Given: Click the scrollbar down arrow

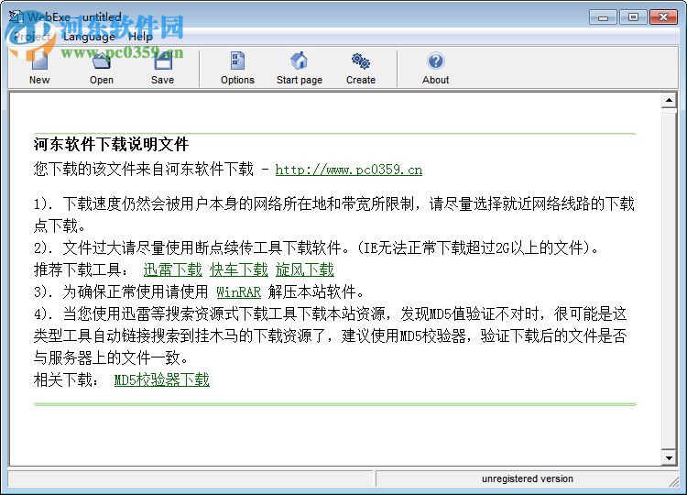Looking at the screenshot, I should click(669, 458).
